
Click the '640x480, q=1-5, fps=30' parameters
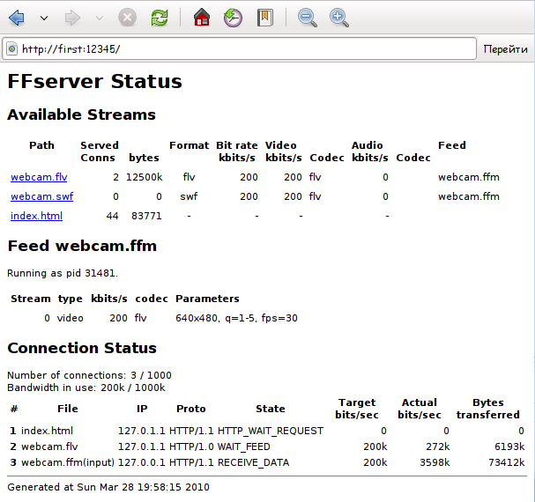click(x=236, y=318)
